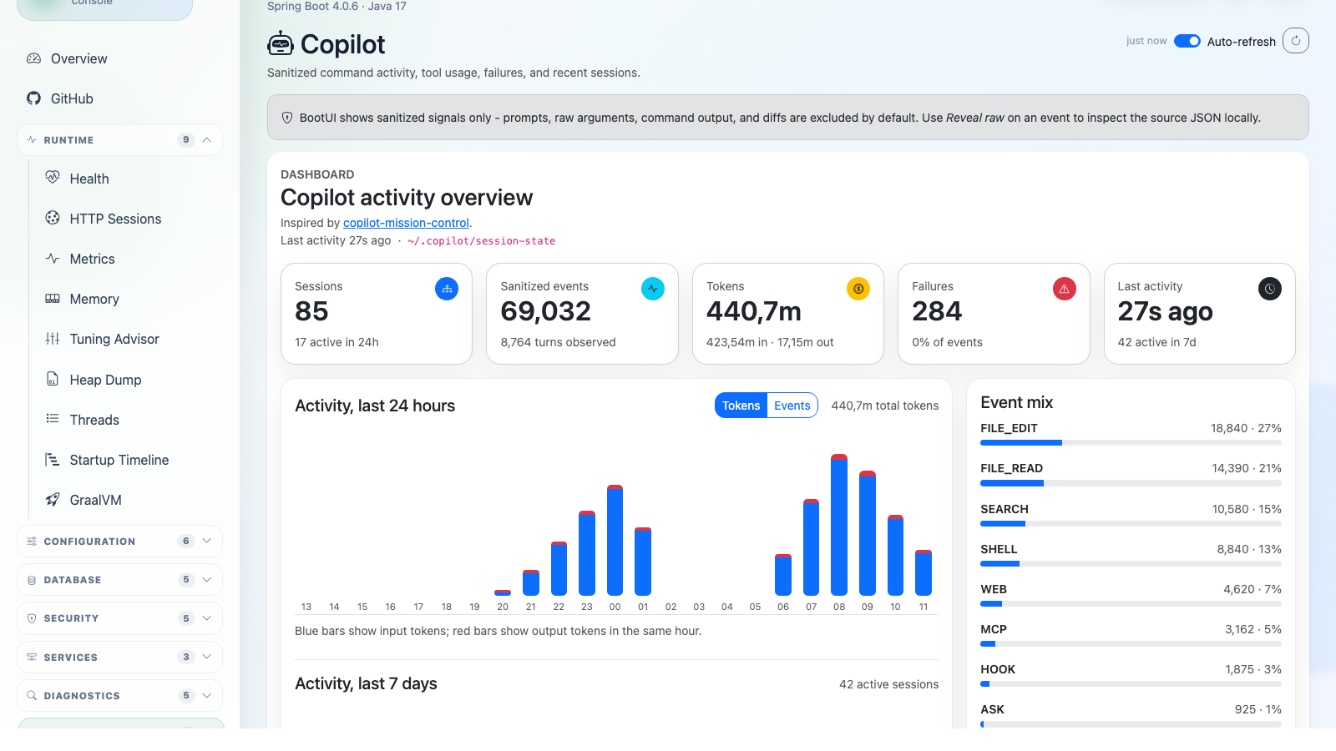Open HTTP Sessions in sidebar

(129, 219)
